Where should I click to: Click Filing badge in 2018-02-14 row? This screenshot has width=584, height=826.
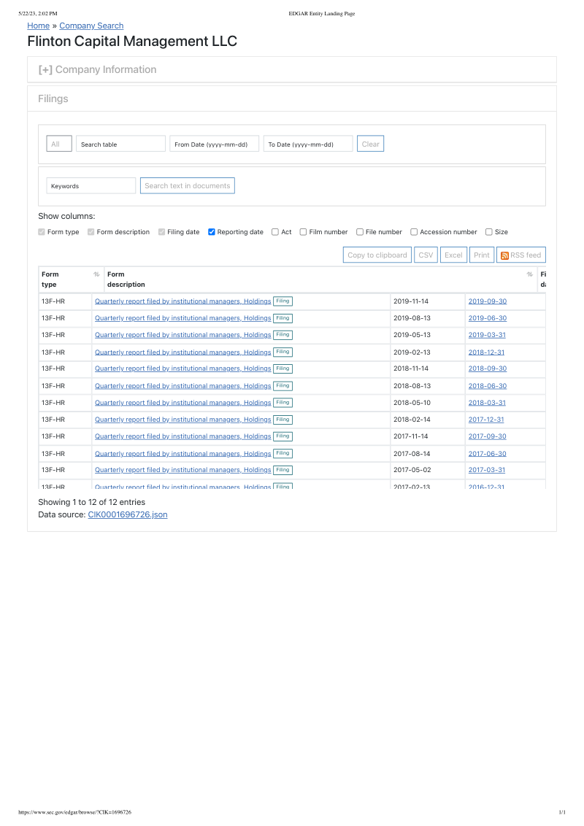(x=283, y=420)
